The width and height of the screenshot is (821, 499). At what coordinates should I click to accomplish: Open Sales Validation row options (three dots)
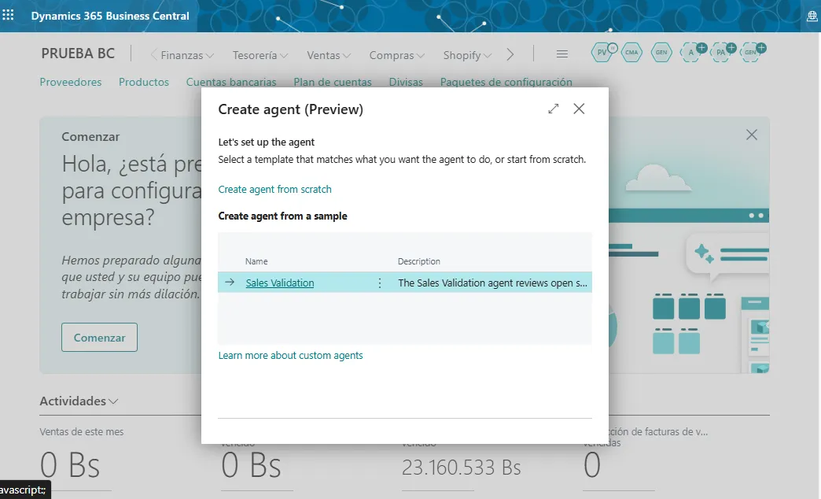pyautogui.click(x=380, y=283)
